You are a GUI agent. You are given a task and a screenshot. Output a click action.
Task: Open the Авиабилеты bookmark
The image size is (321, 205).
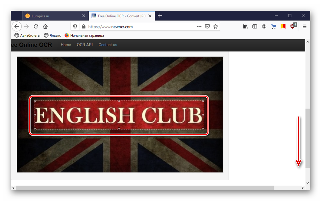point(27,35)
